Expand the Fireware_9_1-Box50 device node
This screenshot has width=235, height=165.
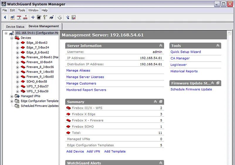pos(17,72)
